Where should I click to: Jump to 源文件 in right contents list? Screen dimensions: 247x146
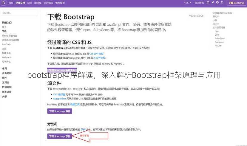click(216, 16)
